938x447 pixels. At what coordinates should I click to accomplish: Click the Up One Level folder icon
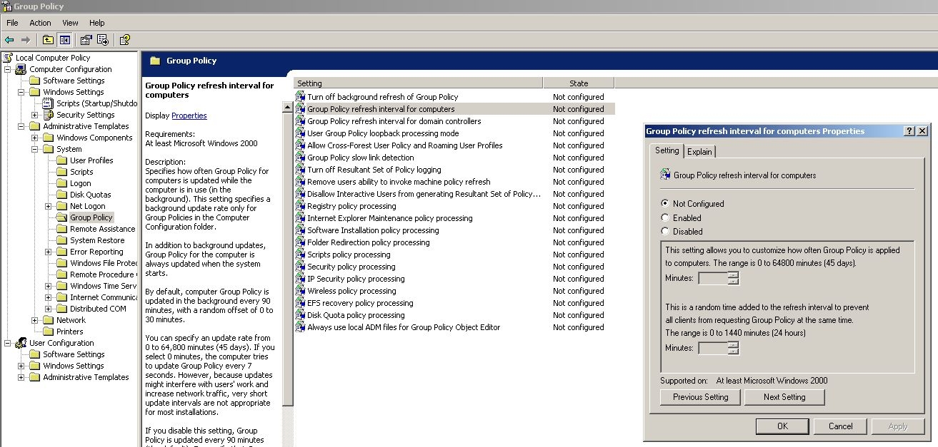tap(48, 40)
